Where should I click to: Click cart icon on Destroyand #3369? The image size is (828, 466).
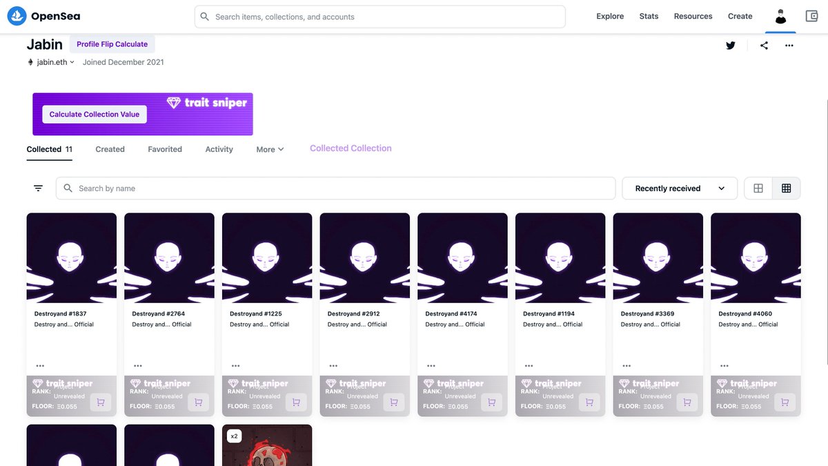pyautogui.click(x=687, y=402)
